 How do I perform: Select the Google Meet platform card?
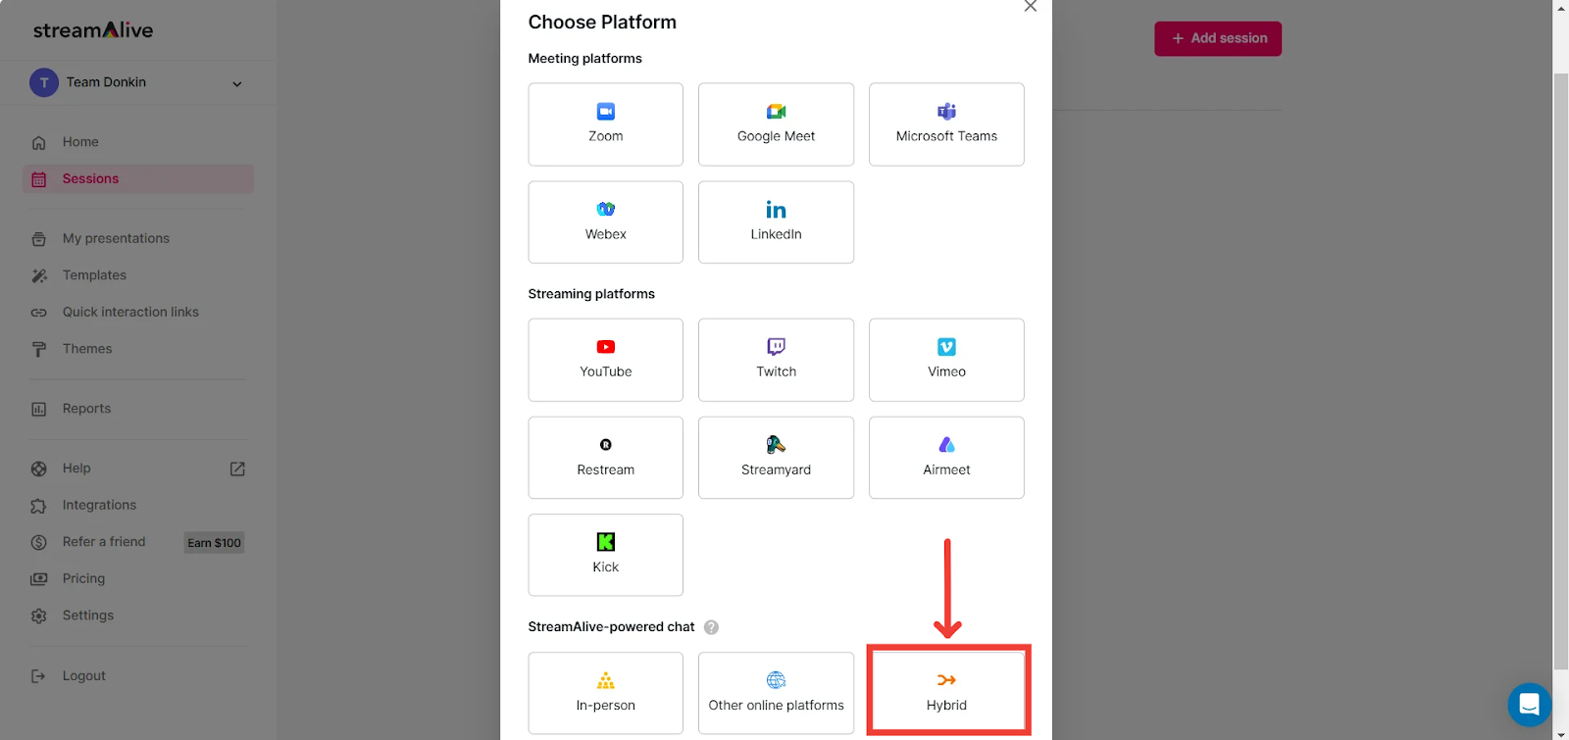tap(776, 124)
